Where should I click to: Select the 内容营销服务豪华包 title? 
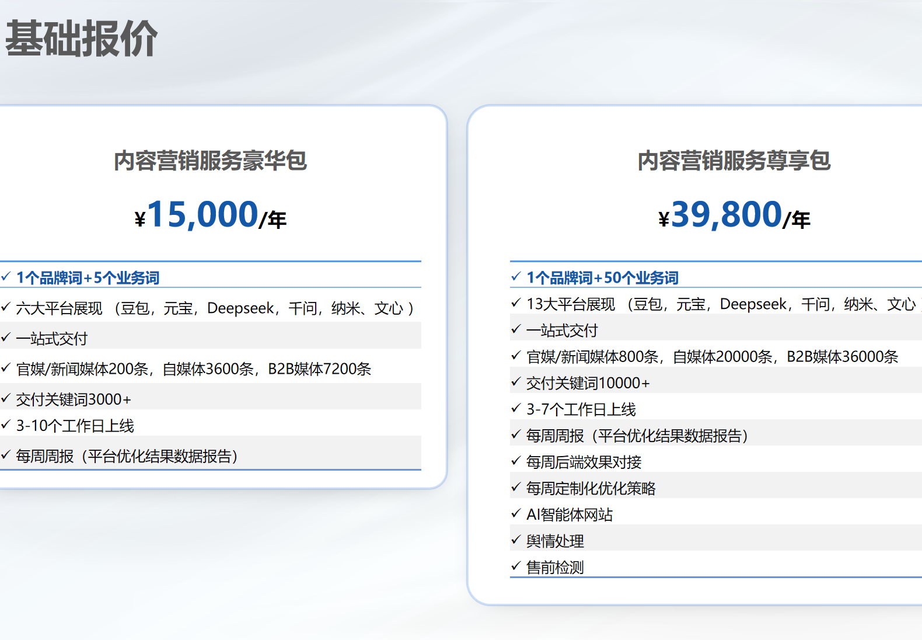(210, 161)
